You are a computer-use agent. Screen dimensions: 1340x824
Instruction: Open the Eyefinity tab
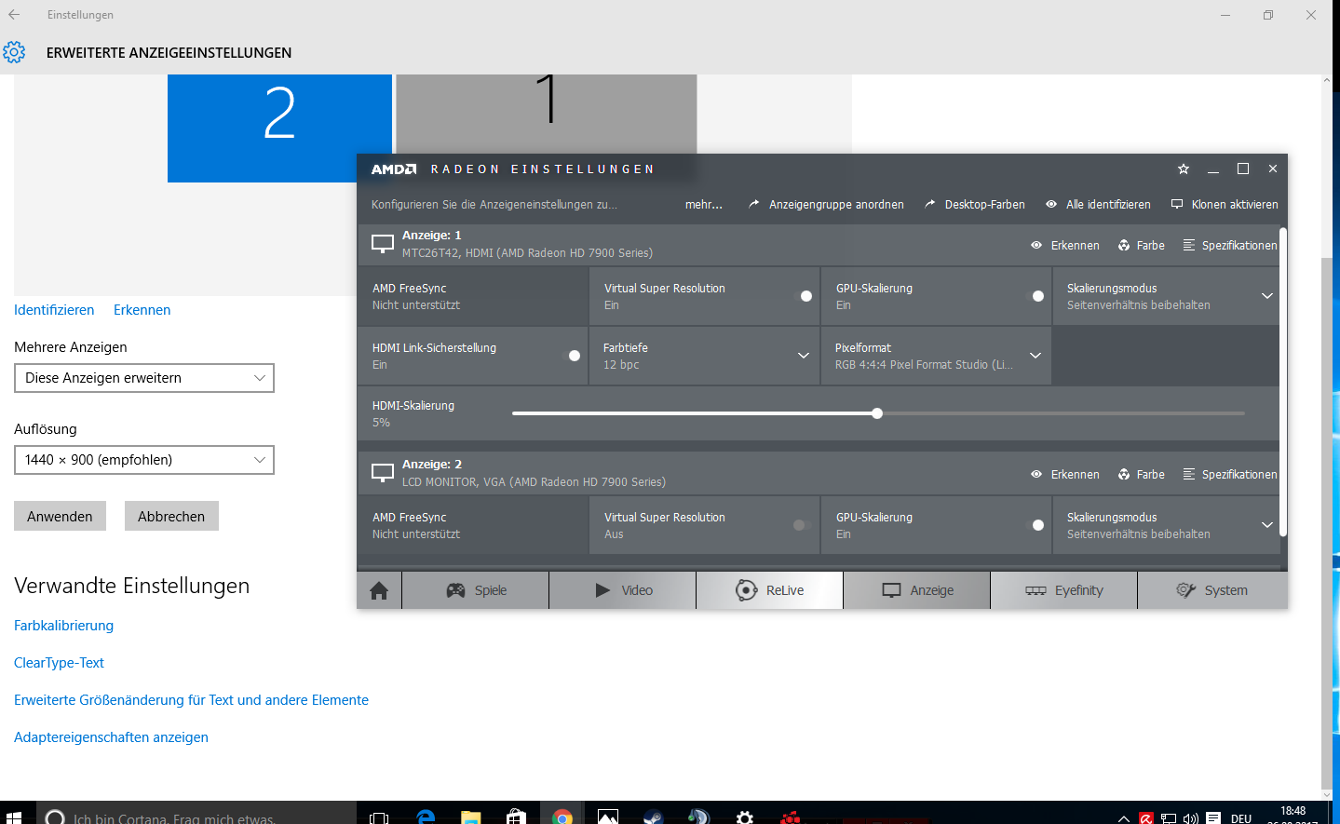click(1064, 590)
